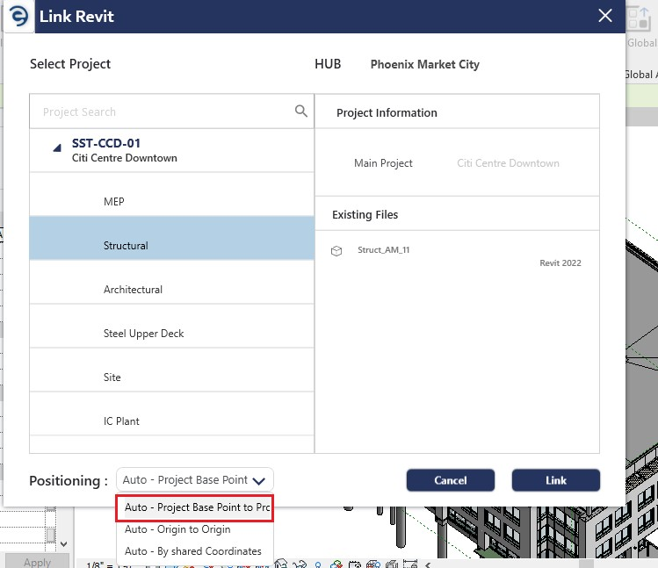
Task: Choose Auto - Project Base Point to Project option
Action: [195, 507]
